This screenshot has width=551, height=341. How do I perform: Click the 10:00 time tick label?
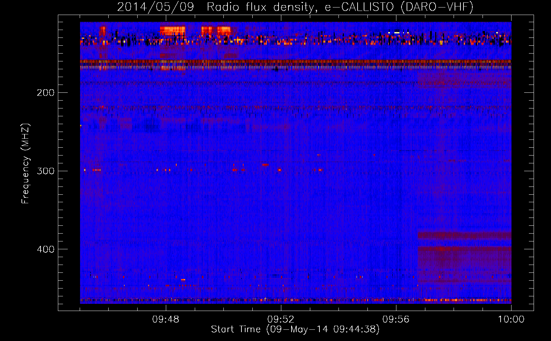click(x=511, y=320)
